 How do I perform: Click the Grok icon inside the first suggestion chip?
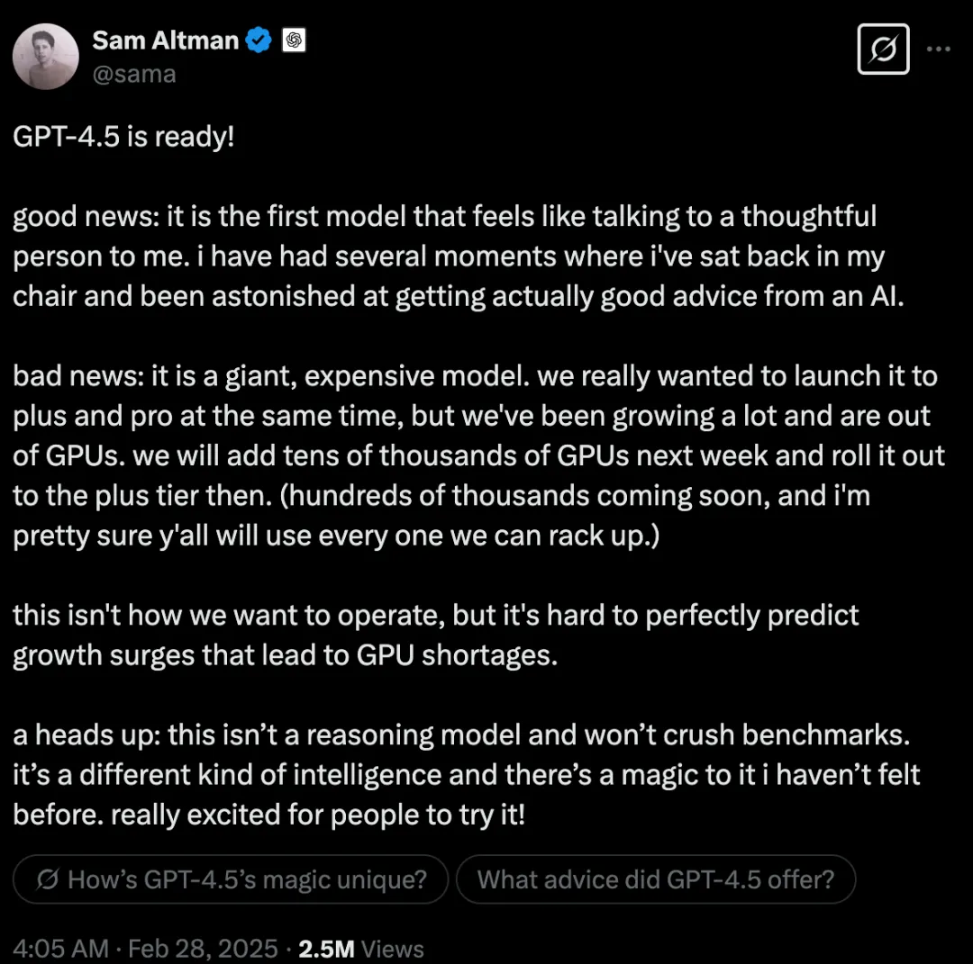(48, 879)
